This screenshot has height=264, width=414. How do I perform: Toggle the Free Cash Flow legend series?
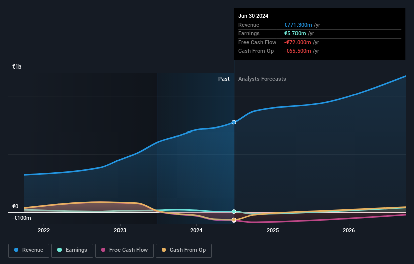125,250
